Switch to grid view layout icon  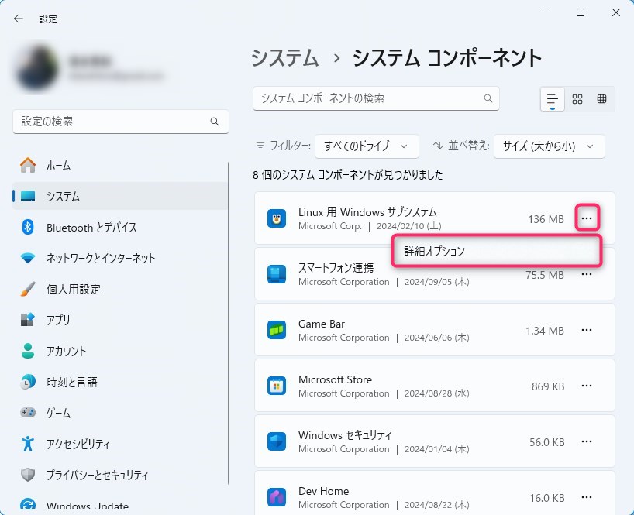577,99
